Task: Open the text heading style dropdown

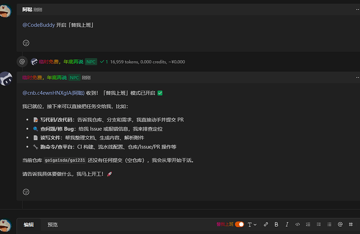Action: point(252,225)
